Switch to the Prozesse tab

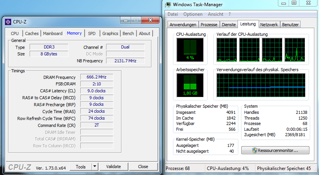209,25
